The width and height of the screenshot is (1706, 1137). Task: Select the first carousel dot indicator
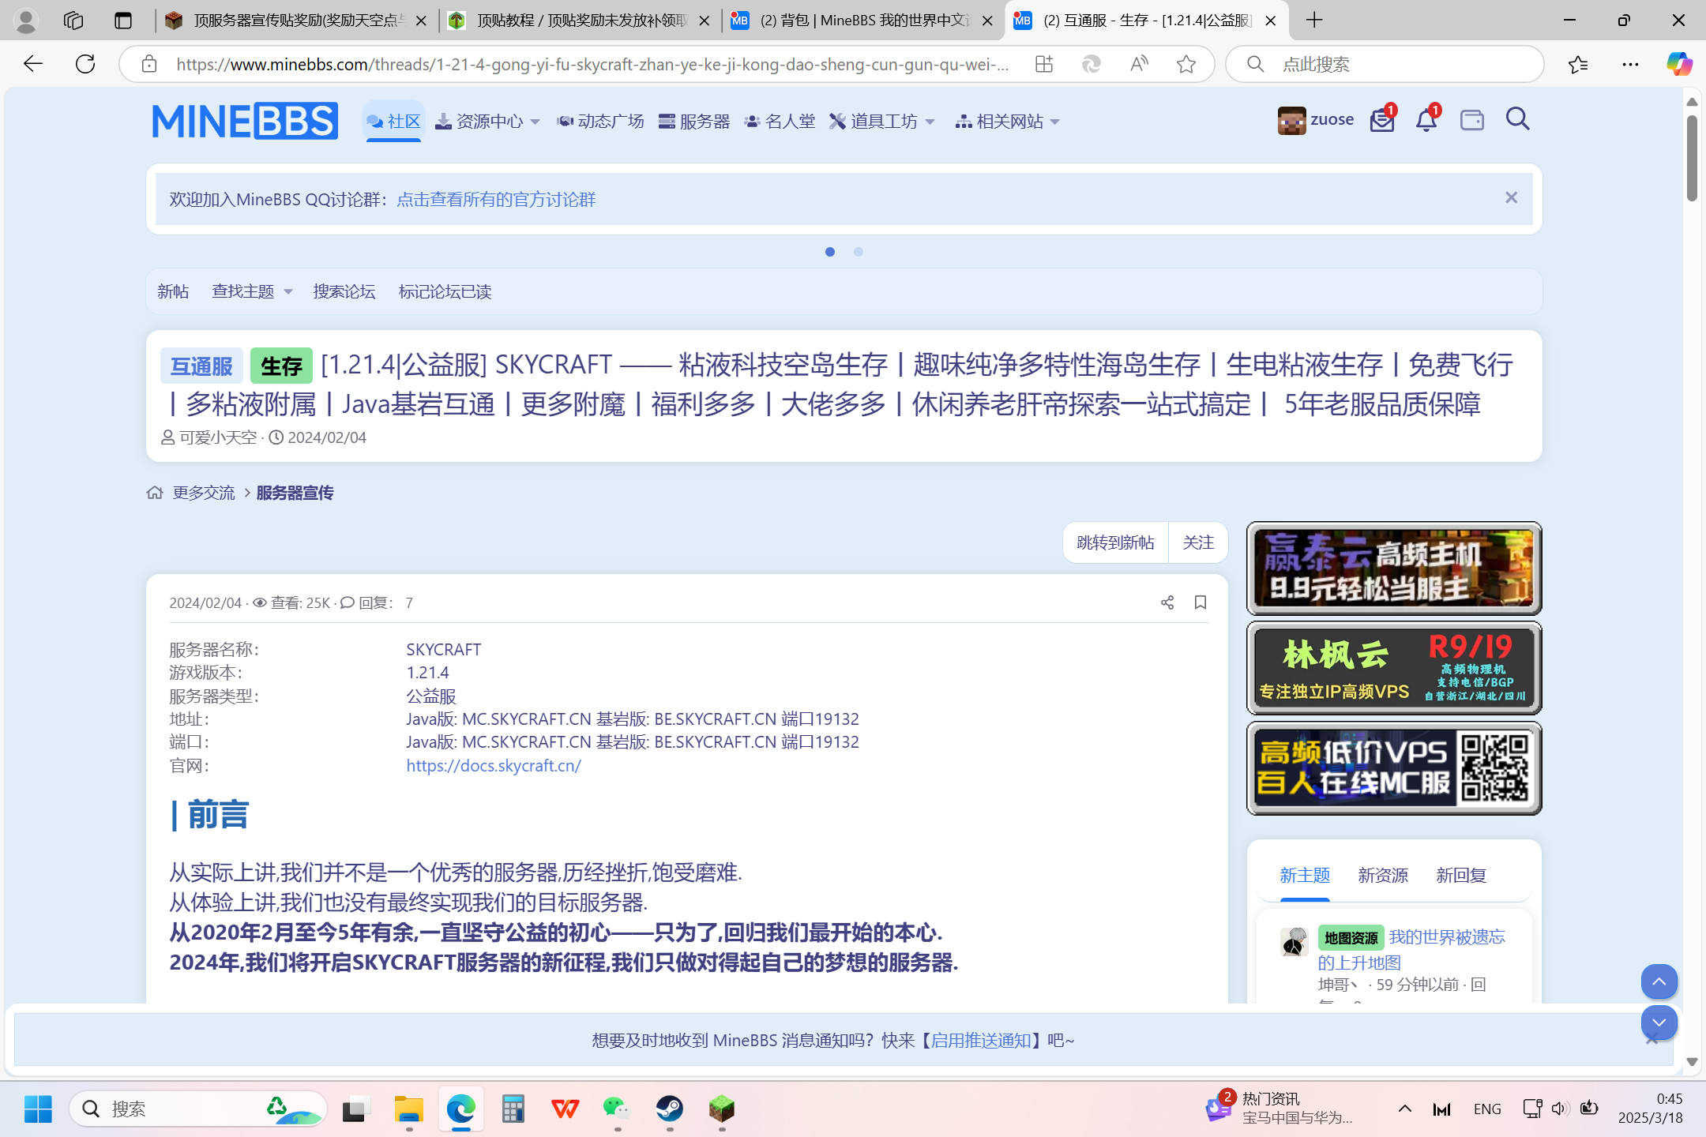click(x=830, y=252)
